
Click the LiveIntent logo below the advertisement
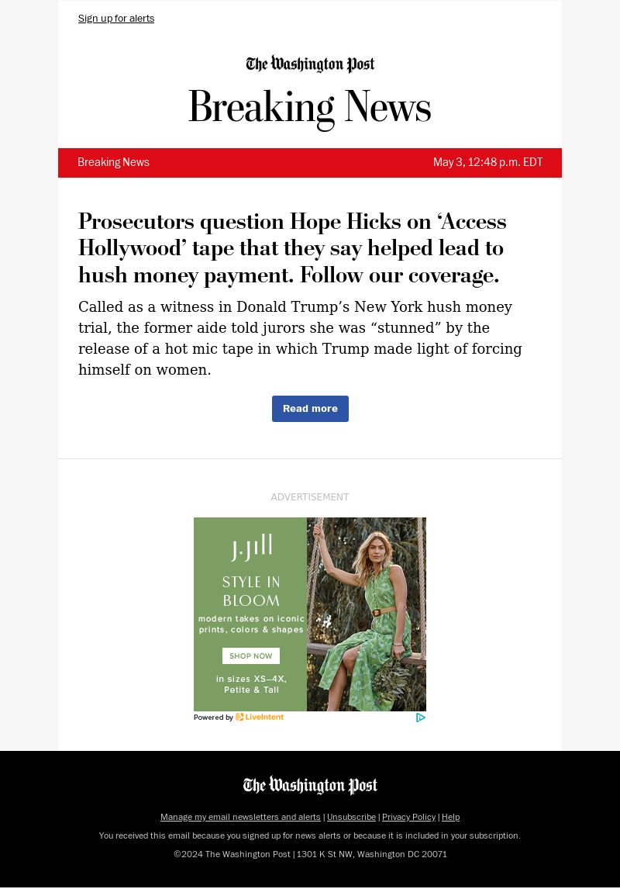tap(260, 718)
